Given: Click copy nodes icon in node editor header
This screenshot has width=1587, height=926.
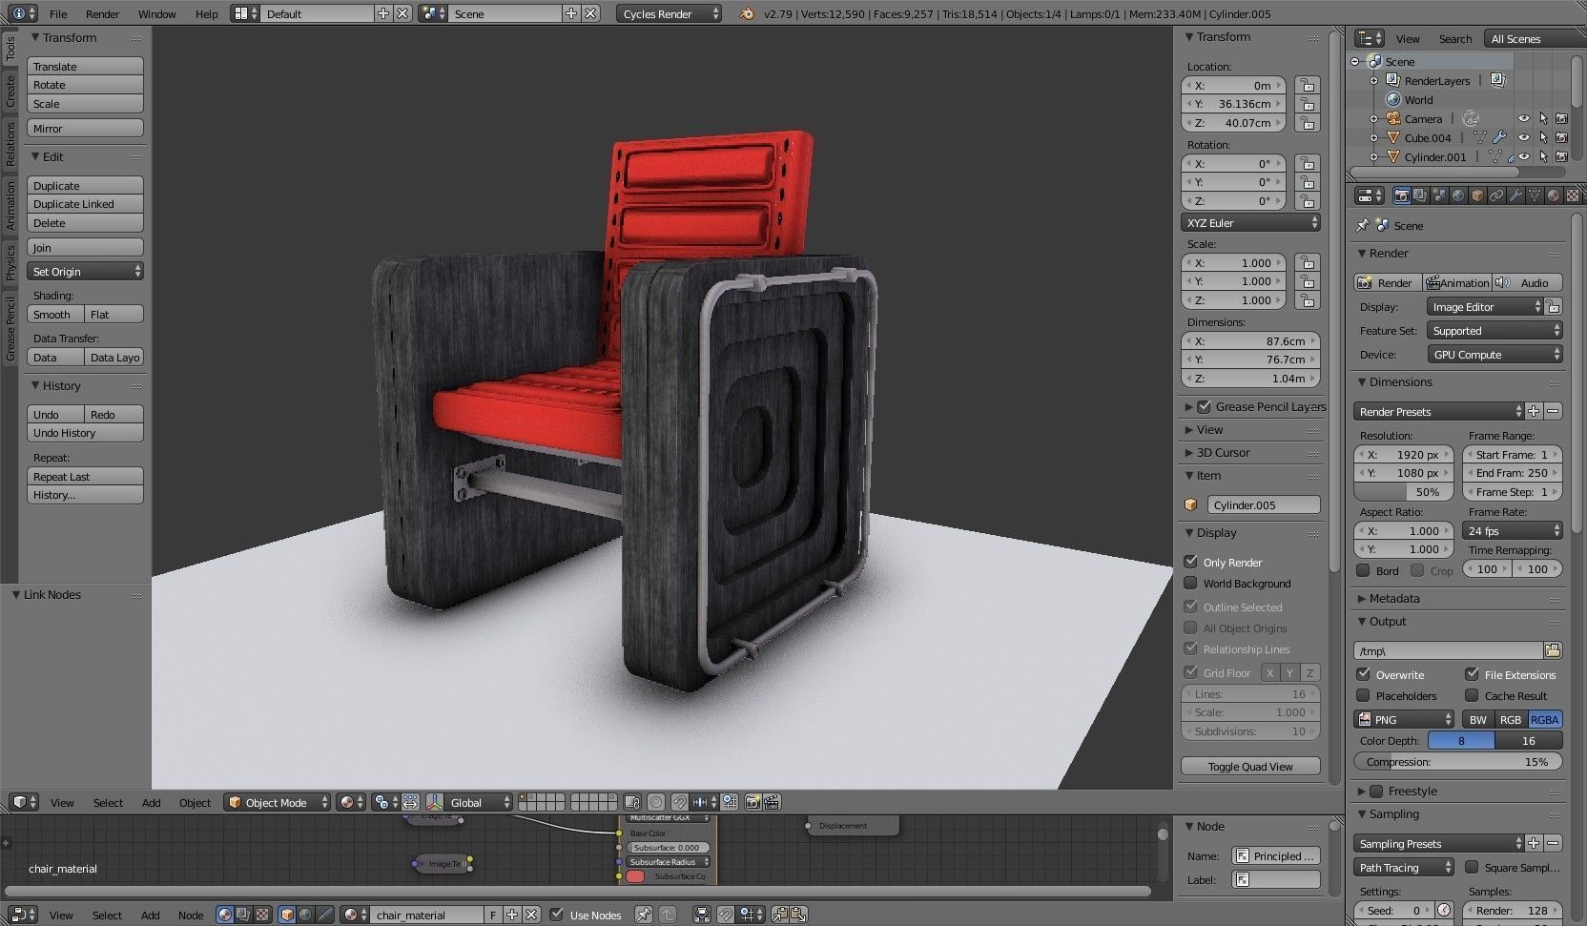Looking at the screenshot, I should coord(779,915).
